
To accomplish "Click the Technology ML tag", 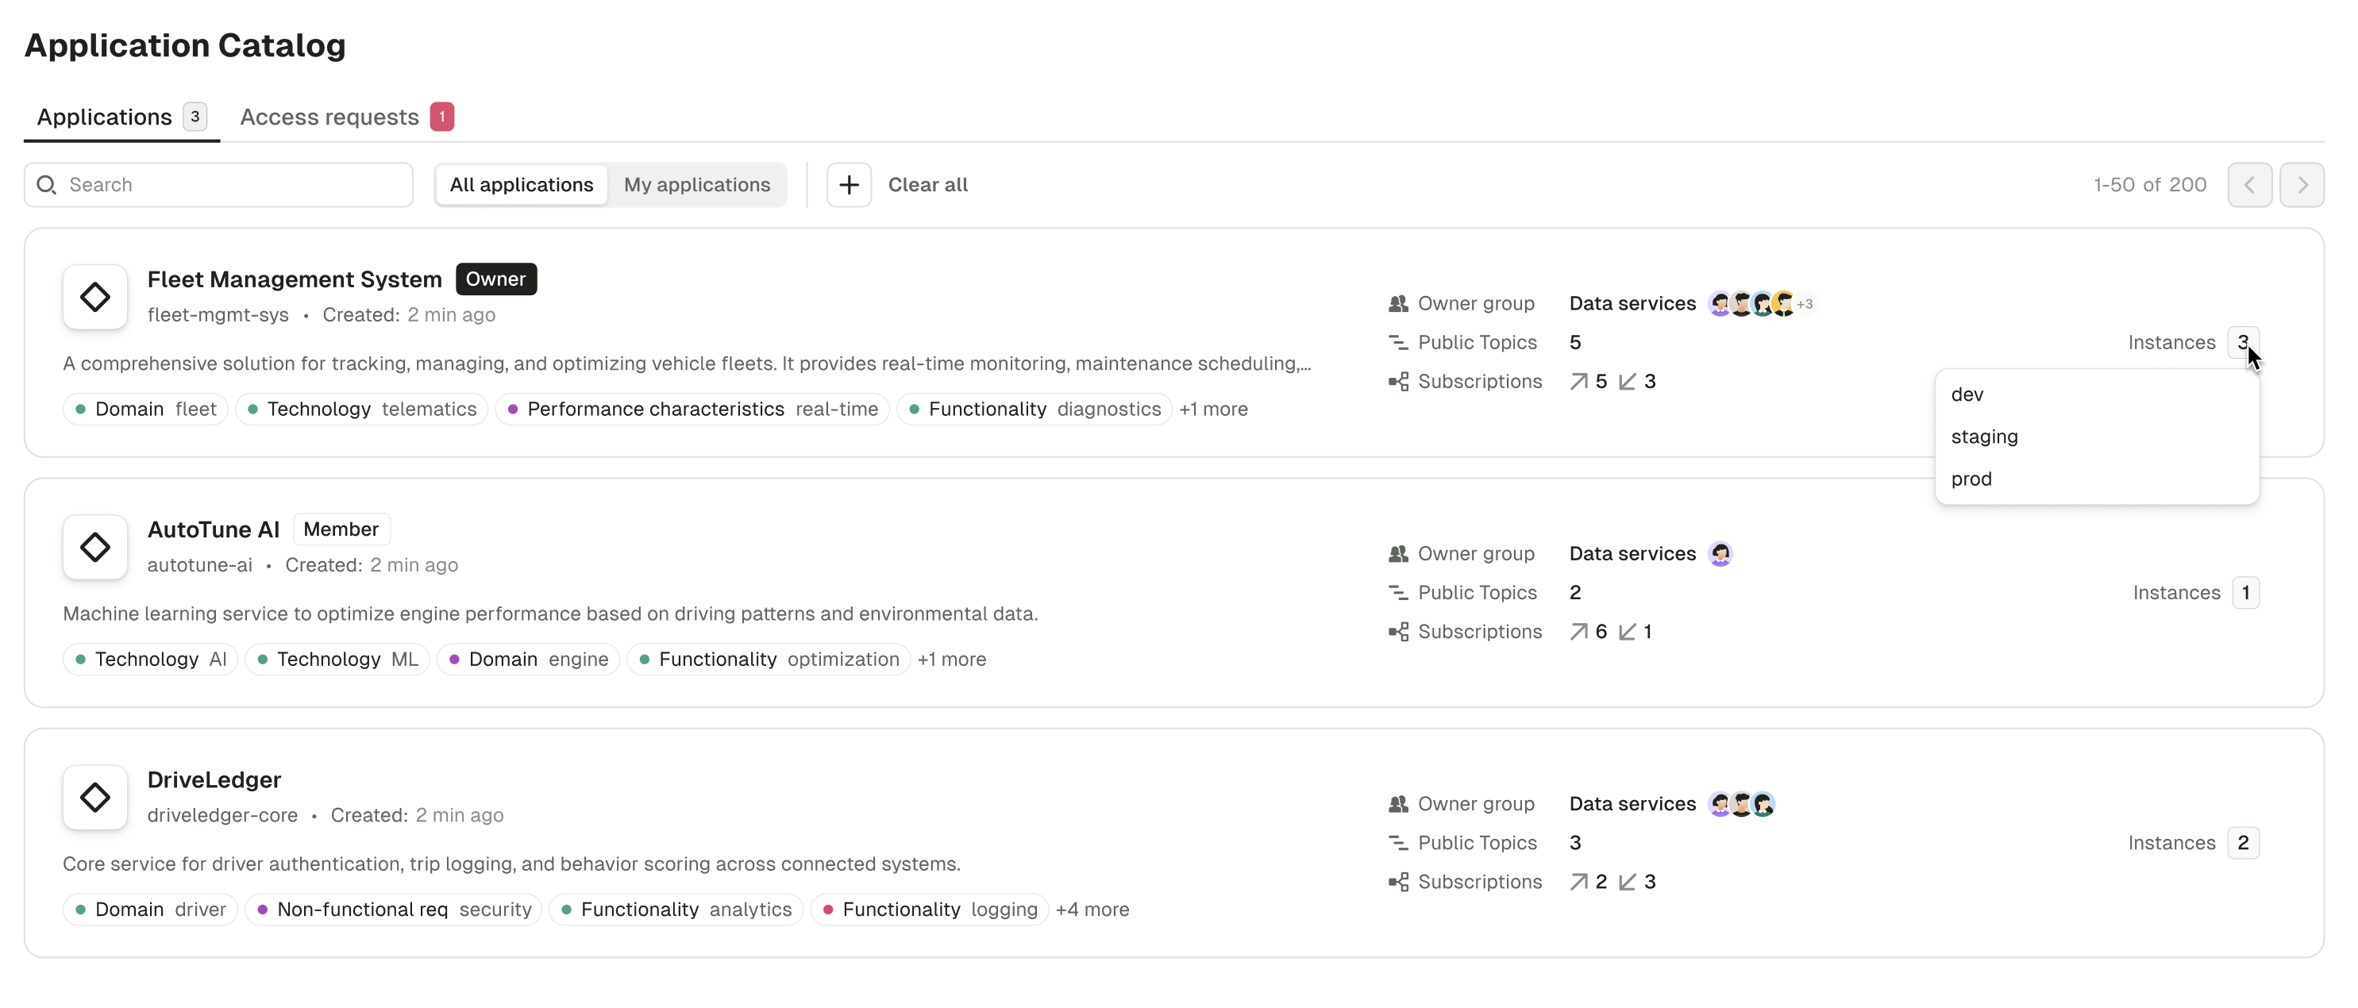I will click(337, 660).
